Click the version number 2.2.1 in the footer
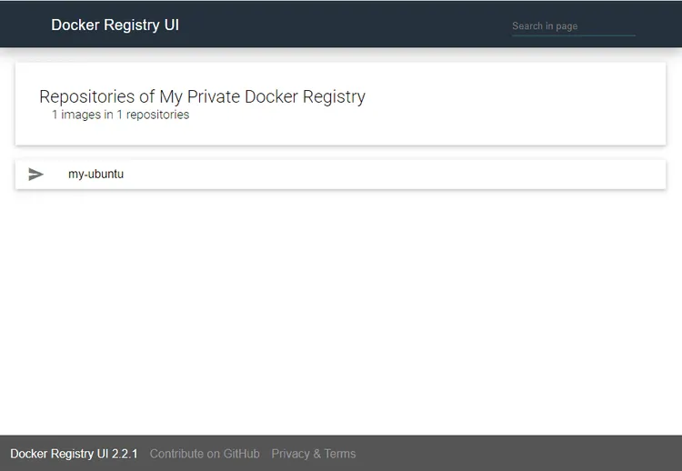This screenshot has height=471, width=682. coord(124,454)
